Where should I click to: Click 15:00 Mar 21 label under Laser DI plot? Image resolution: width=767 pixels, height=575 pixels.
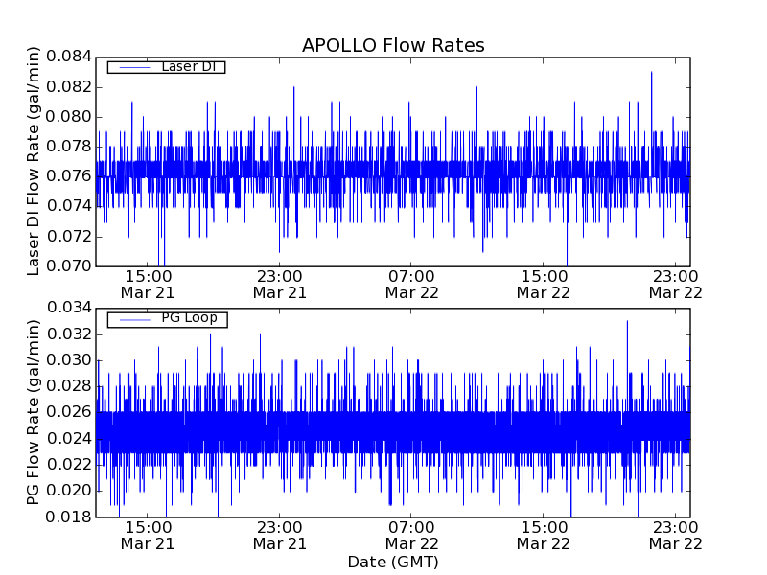click(x=148, y=285)
